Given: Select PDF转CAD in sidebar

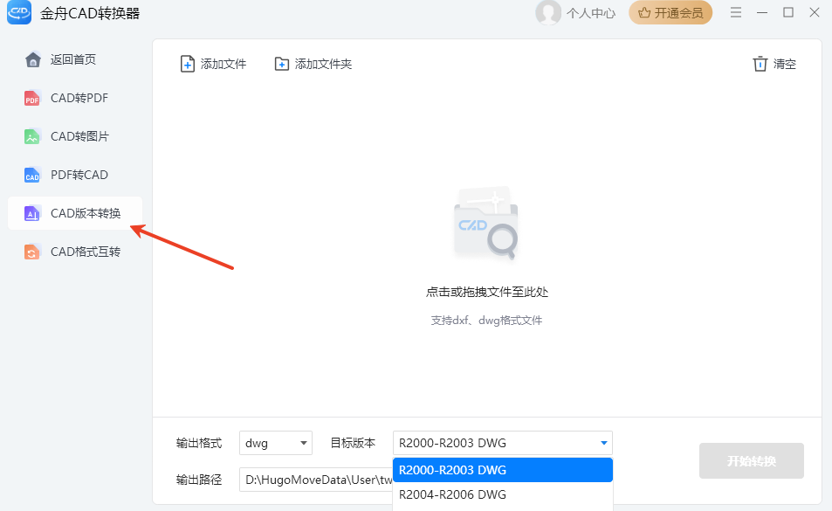Looking at the screenshot, I should 75,175.
